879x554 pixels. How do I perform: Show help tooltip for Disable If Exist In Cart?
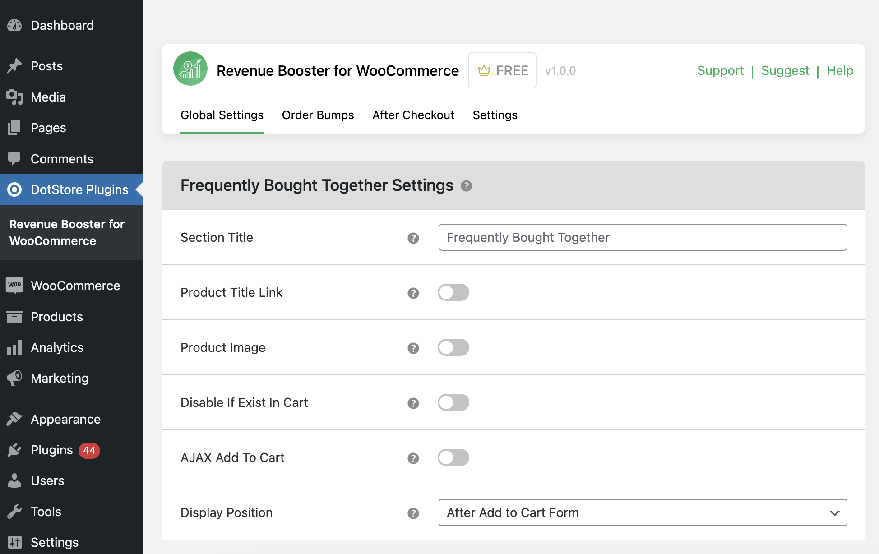coord(413,403)
